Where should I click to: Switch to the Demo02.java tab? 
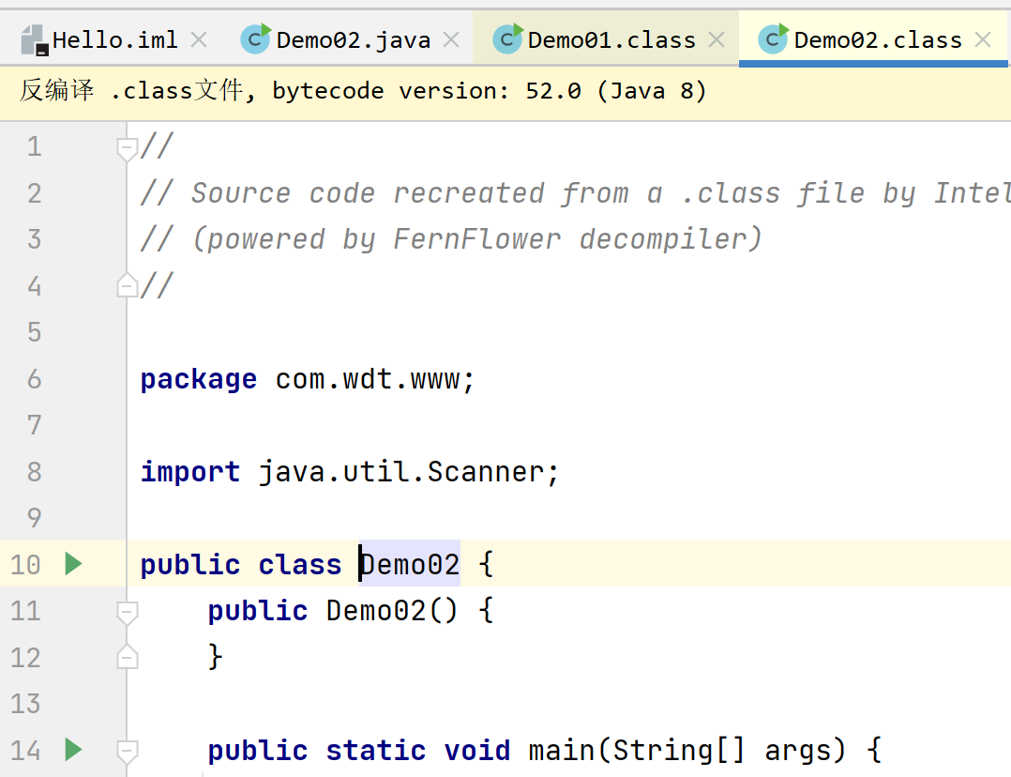(353, 40)
